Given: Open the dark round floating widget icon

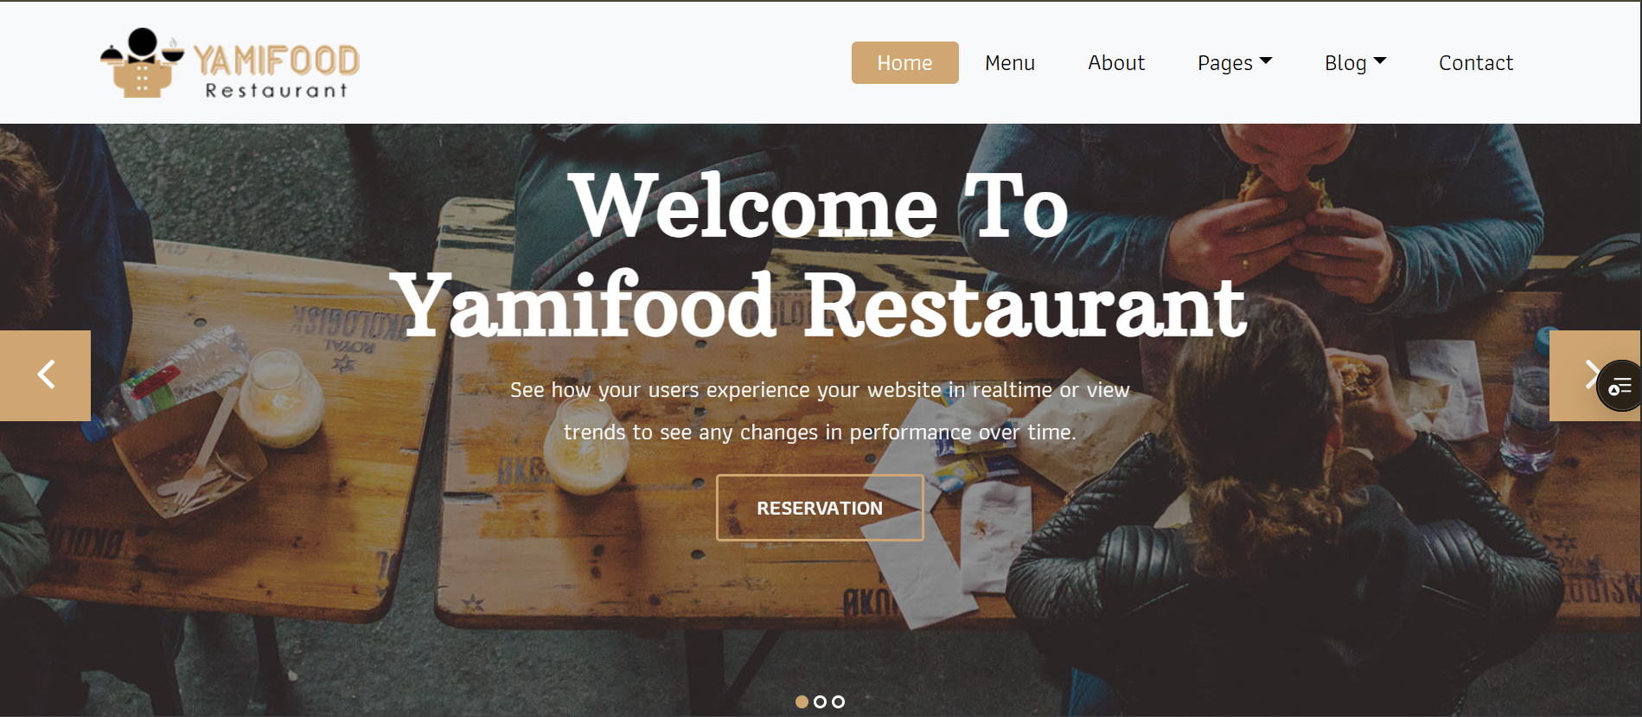Looking at the screenshot, I should click(1620, 386).
